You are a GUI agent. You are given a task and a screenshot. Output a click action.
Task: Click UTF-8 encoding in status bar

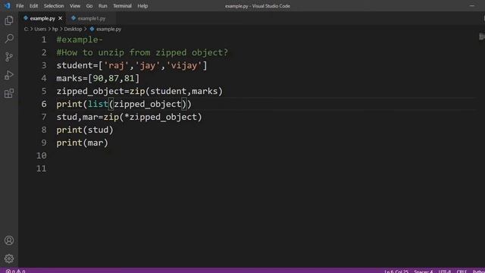pyautogui.click(x=445, y=271)
